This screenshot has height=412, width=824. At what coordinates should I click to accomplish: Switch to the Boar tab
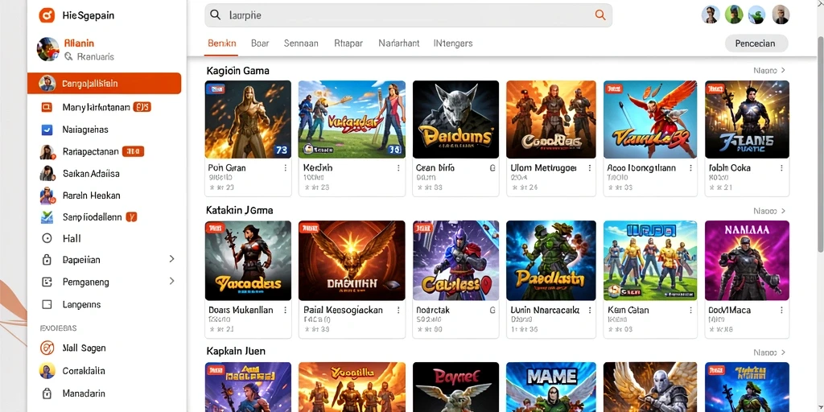click(260, 43)
